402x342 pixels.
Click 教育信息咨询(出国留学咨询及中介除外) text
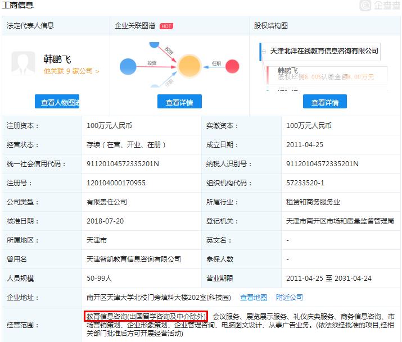(146, 316)
